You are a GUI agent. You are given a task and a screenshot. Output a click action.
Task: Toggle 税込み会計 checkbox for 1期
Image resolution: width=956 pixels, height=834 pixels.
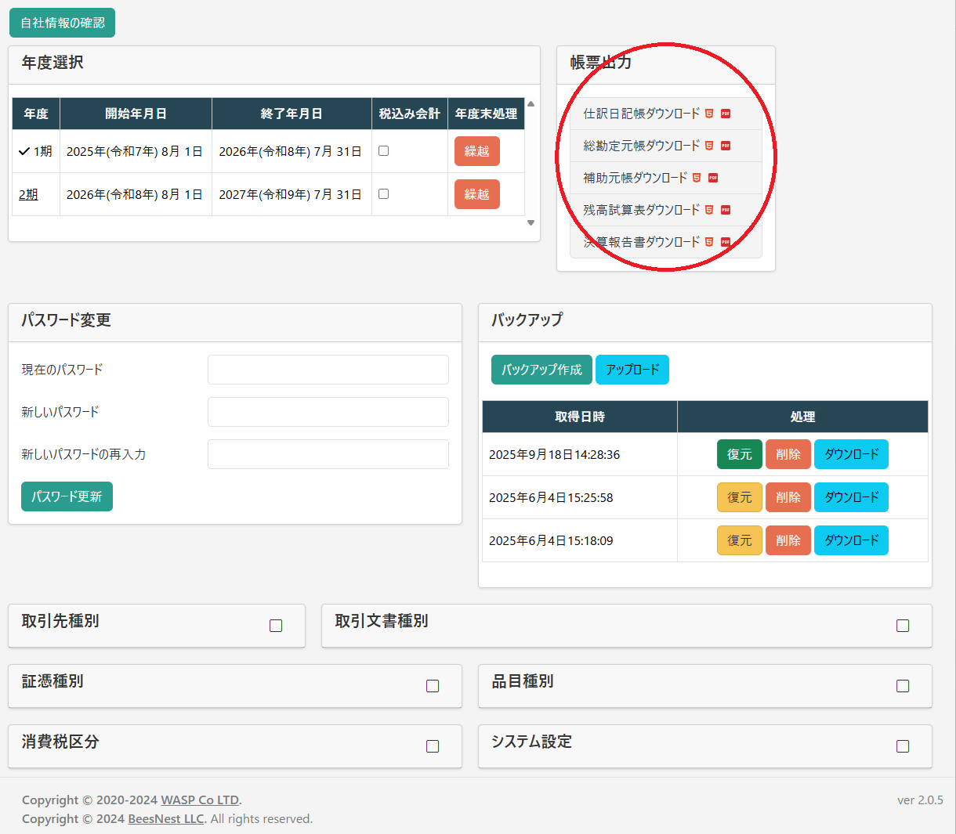[x=384, y=151]
